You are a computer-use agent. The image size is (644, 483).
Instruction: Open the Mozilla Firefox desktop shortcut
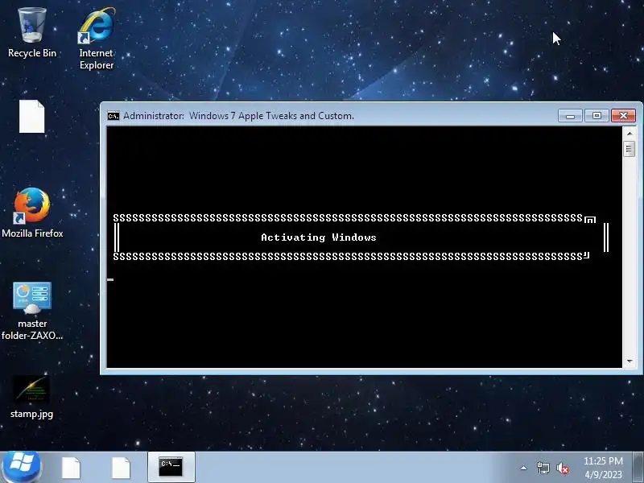tap(32, 213)
